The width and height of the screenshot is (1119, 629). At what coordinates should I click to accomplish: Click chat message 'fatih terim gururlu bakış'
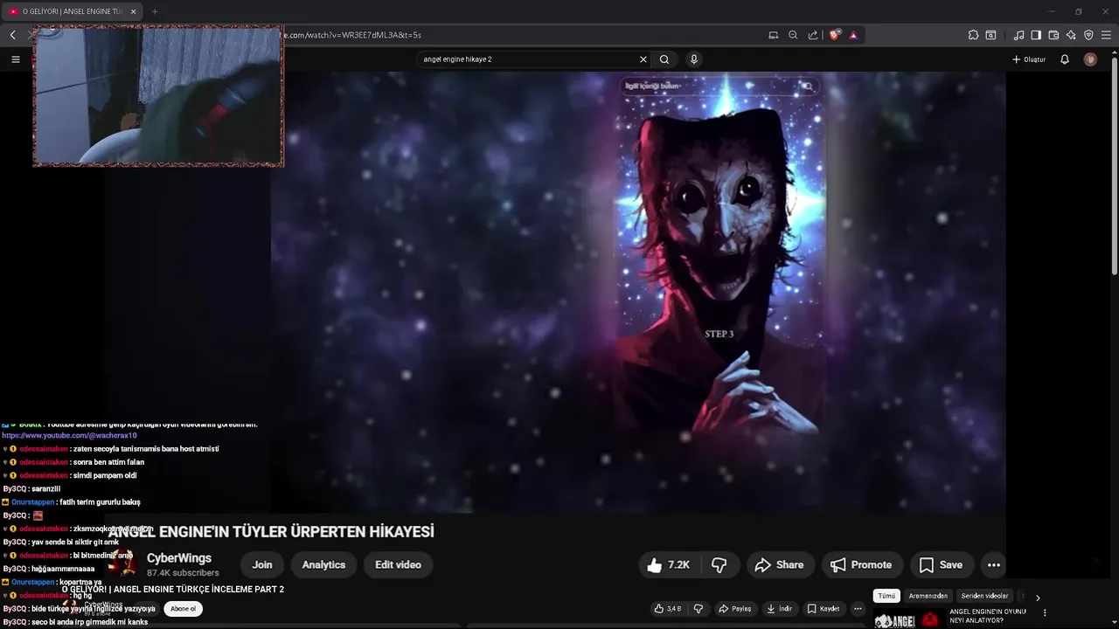[x=100, y=502]
